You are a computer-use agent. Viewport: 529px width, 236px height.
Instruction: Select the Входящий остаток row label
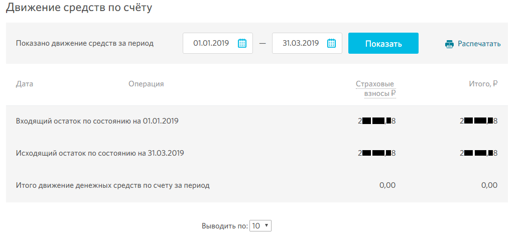tap(97, 121)
